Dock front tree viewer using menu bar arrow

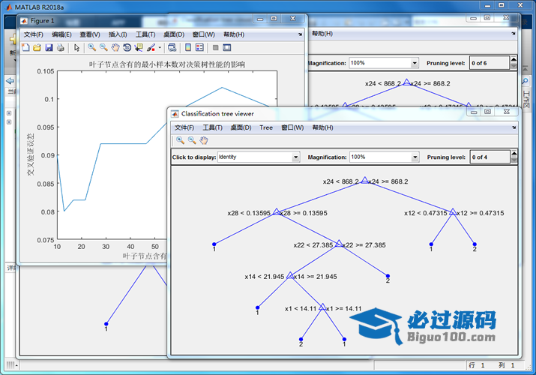pyautogui.click(x=514, y=127)
